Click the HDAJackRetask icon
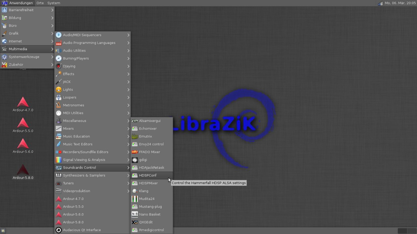Viewport: 417px width, 234px height. (135, 167)
